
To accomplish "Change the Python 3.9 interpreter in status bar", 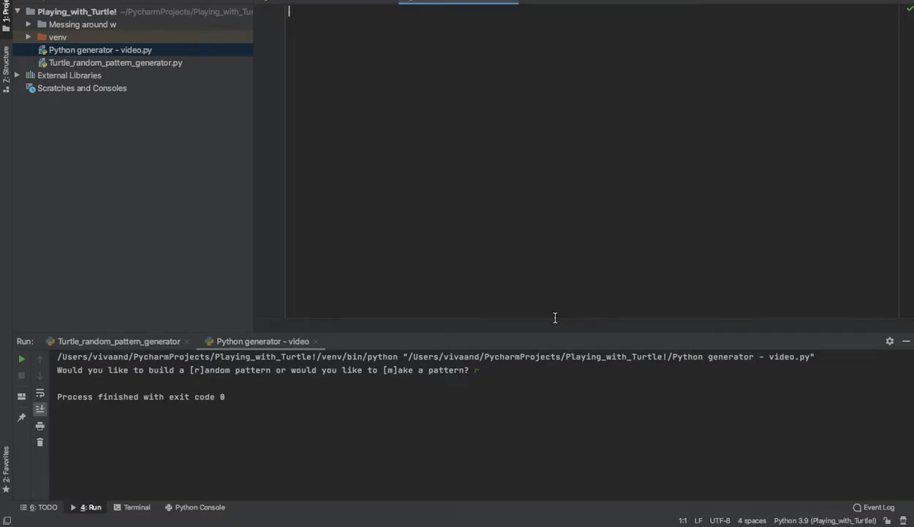I will point(825,520).
